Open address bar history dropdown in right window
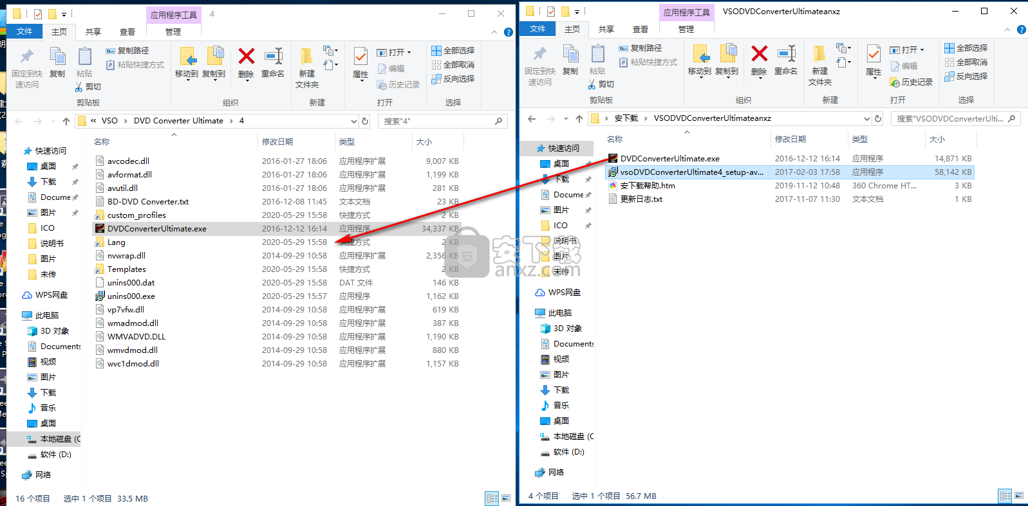 coord(866,118)
